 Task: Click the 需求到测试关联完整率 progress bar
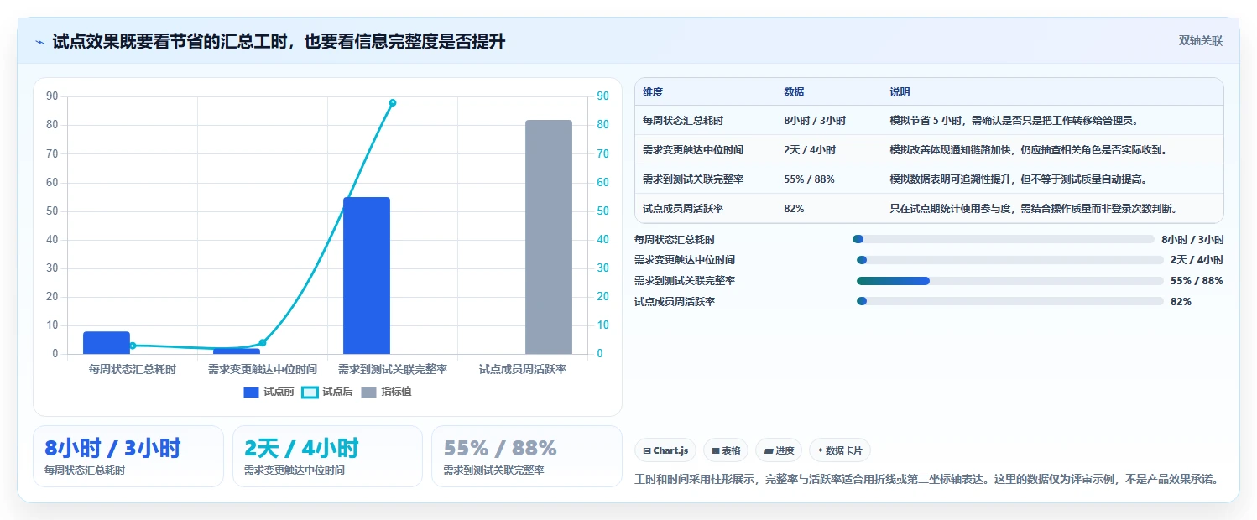(1010, 281)
